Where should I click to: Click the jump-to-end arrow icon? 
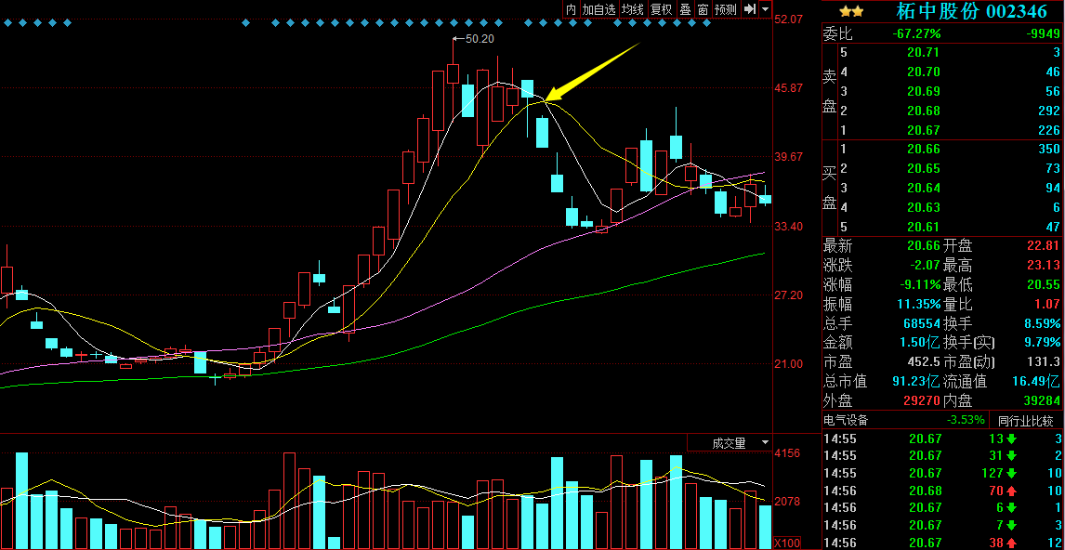click(749, 9)
